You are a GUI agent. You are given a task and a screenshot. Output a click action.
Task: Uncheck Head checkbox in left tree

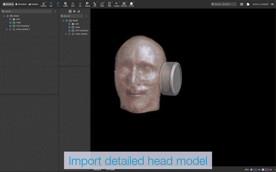point(10,23)
